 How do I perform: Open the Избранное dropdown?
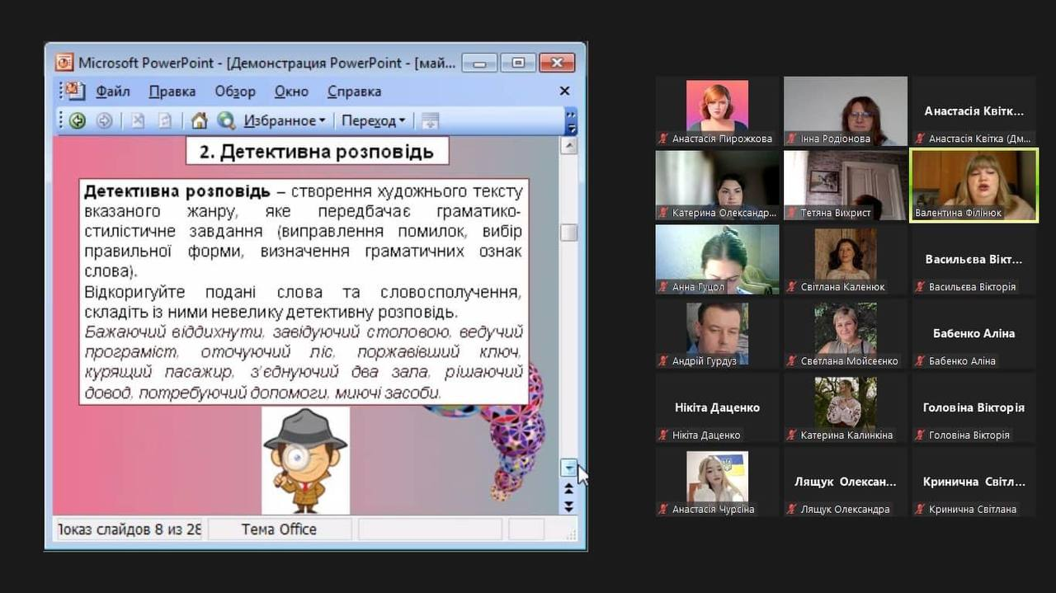(284, 121)
